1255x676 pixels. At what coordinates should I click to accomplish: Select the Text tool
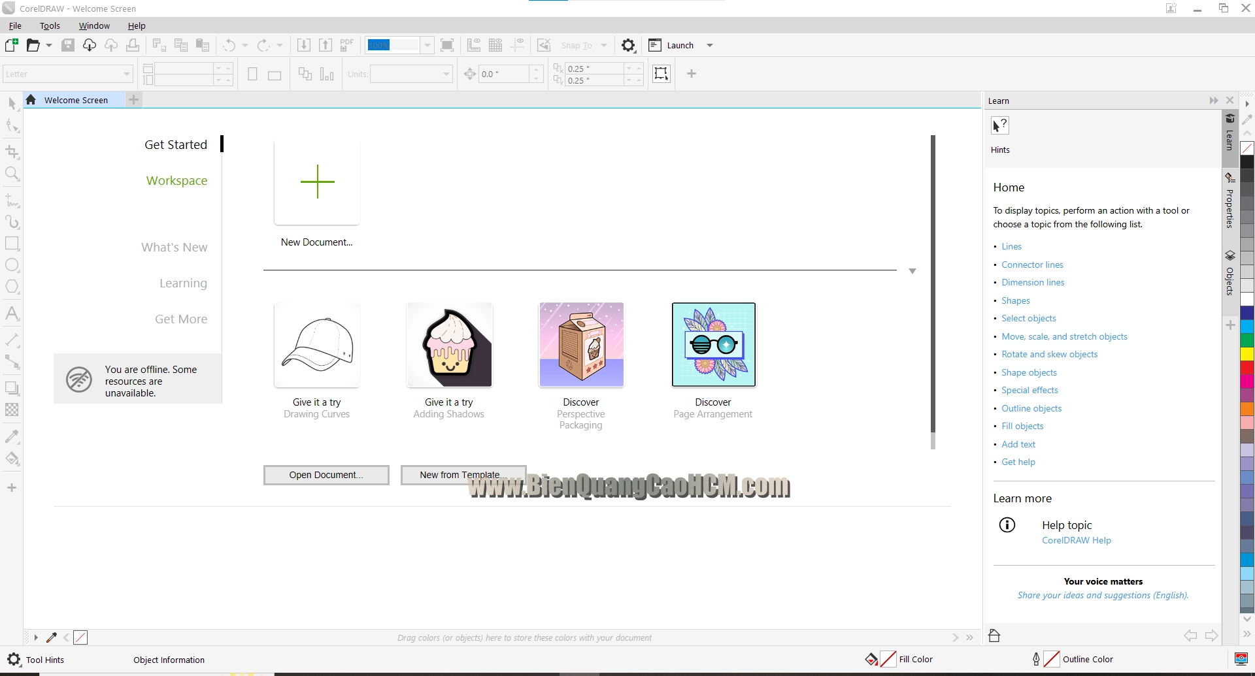click(x=12, y=314)
